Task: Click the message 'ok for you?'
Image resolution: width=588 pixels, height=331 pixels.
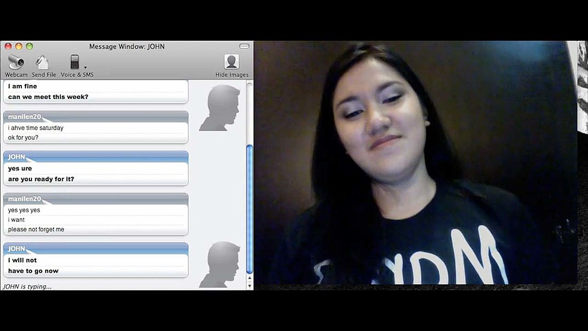Action: coord(23,138)
